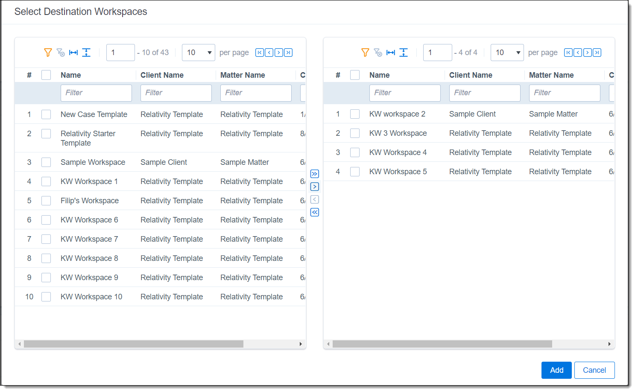The width and height of the screenshot is (635, 392).
Task: Sort right list by Matter Name header
Action: 551,75
